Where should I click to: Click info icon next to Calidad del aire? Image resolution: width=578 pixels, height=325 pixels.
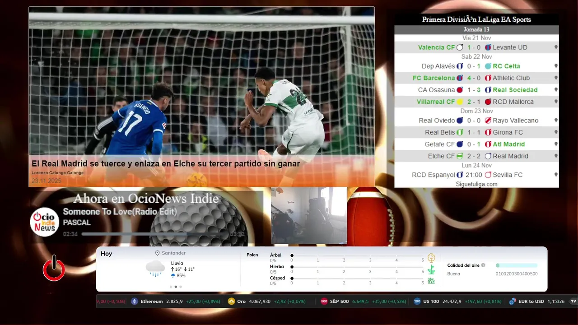(483, 265)
